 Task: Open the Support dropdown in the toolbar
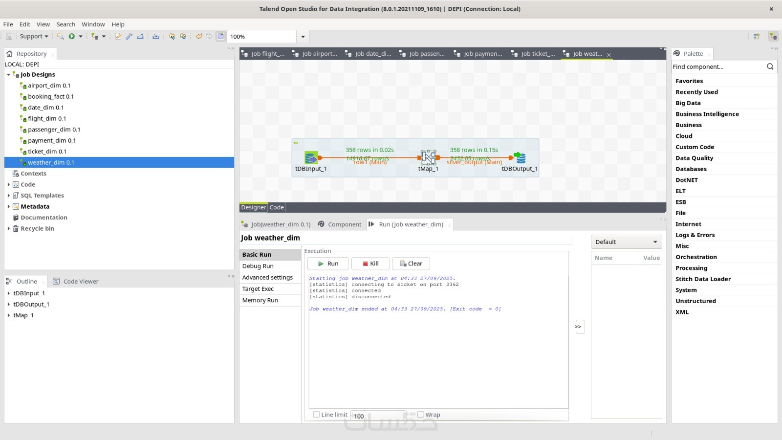[x=34, y=36]
